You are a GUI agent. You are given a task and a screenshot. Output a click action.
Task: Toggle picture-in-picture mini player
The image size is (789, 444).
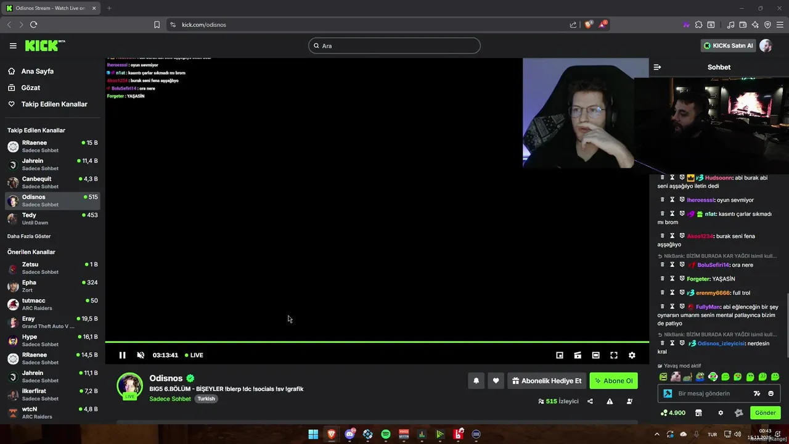click(560, 355)
